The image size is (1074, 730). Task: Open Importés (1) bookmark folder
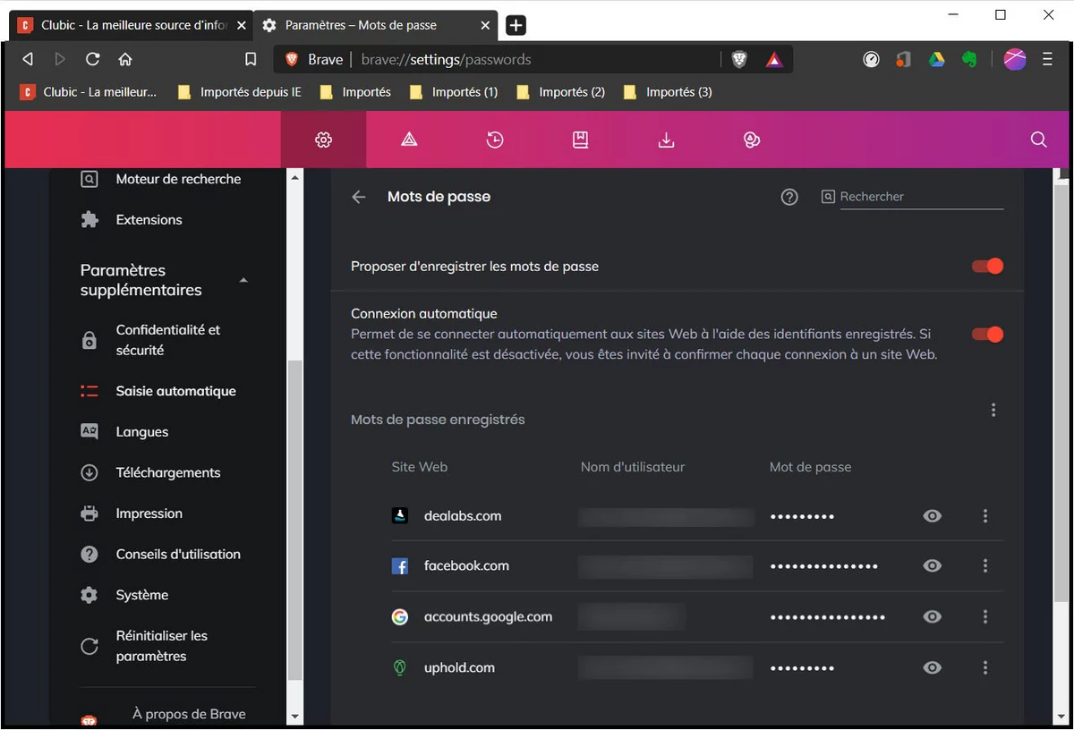(454, 91)
